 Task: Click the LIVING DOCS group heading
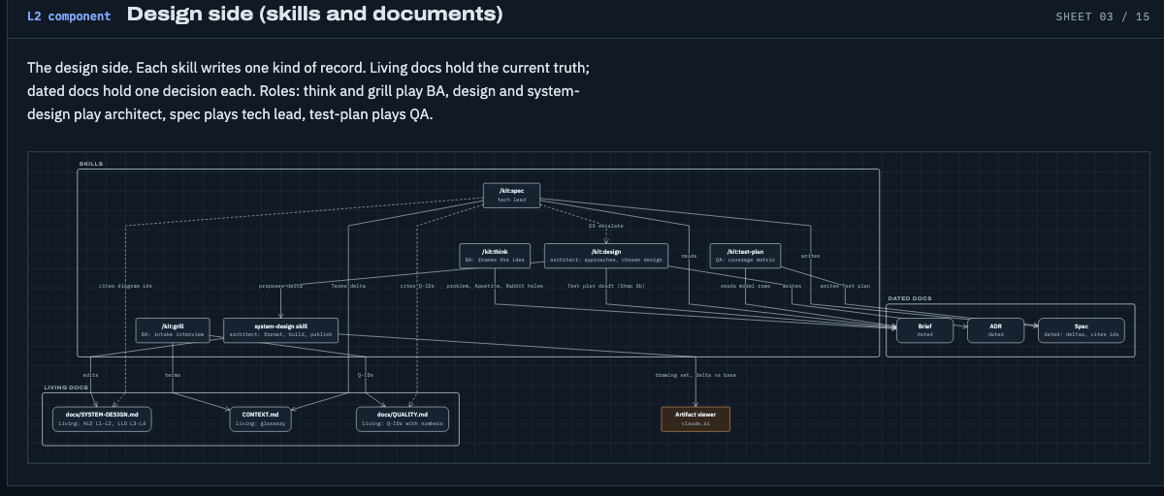pos(65,387)
